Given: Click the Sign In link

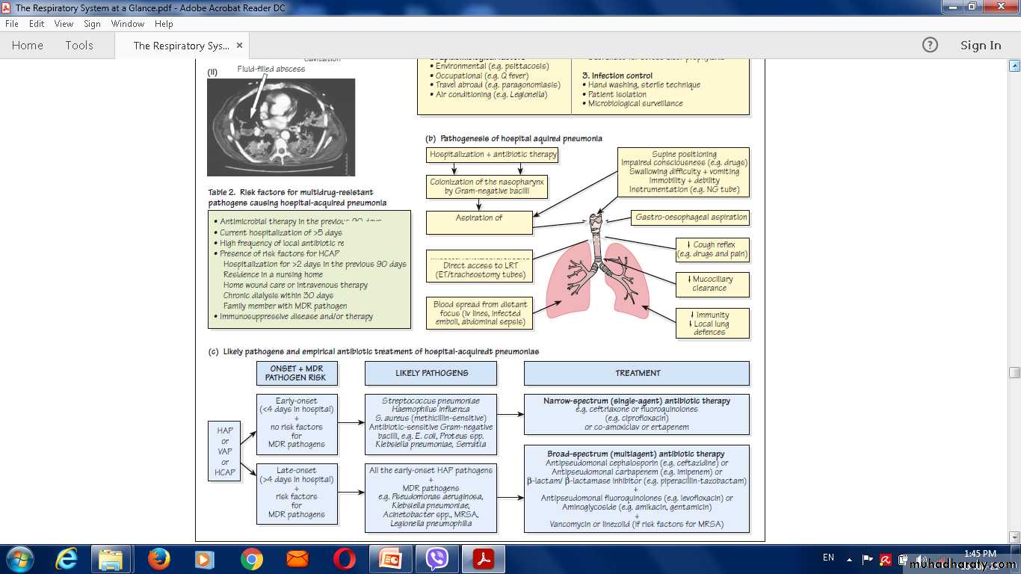Looking at the screenshot, I should [980, 45].
